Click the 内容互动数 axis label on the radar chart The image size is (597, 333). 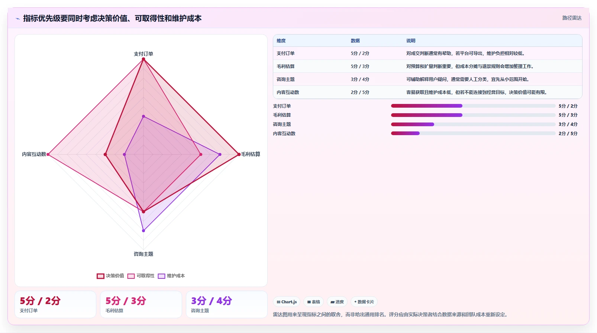34,154
